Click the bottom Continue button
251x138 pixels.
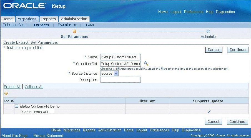237,122
